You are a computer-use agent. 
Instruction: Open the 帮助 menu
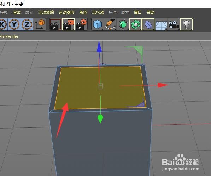pyautogui.click(x=151, y=12)
